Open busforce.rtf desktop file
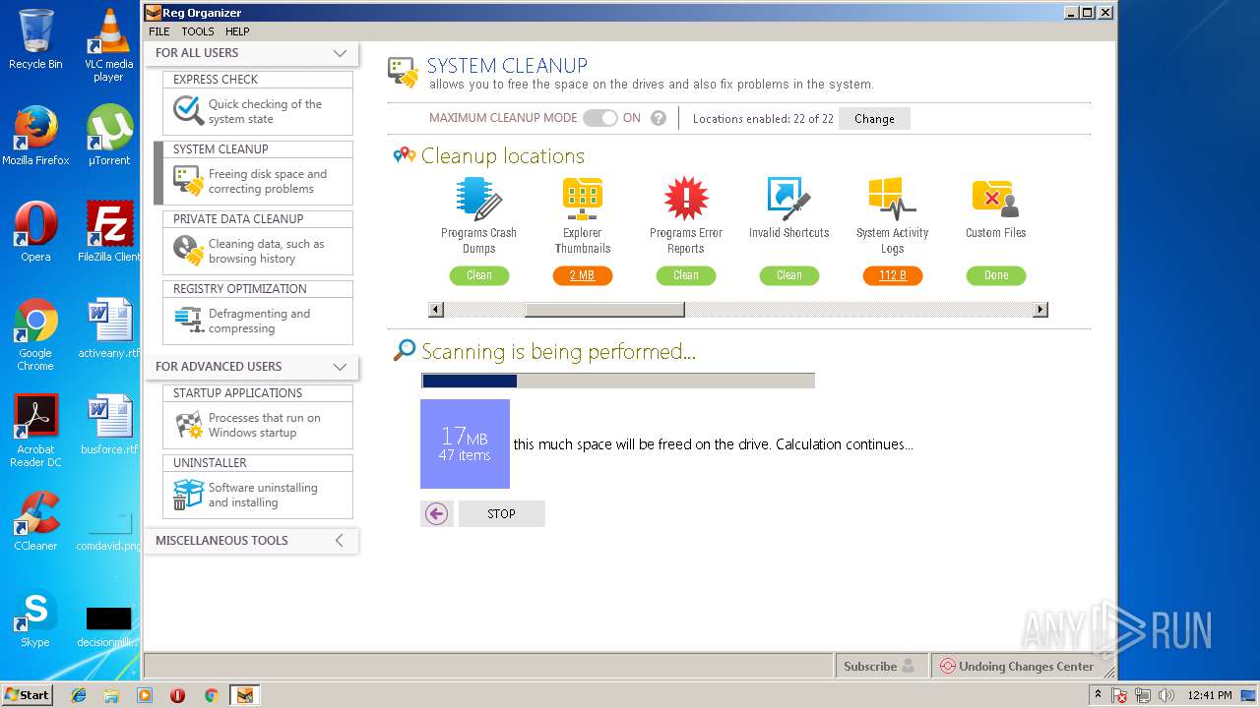 tap(108, 425)
